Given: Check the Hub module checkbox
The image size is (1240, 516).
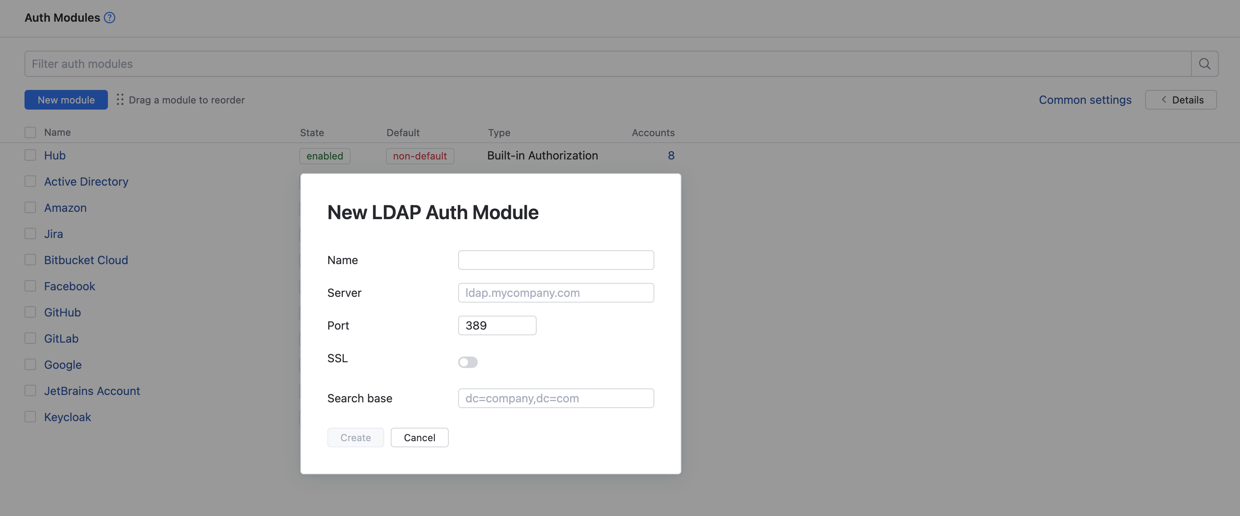Looking at the screenshot, I should 30,155.
